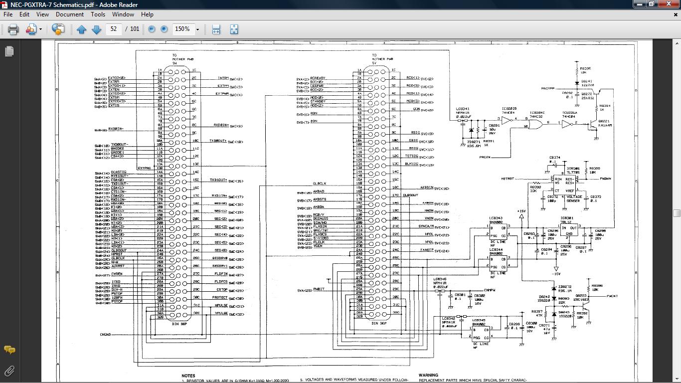Viewport: 681px width, 383px height.
Task: Click the 150% zoom value field
Action: 182,29
